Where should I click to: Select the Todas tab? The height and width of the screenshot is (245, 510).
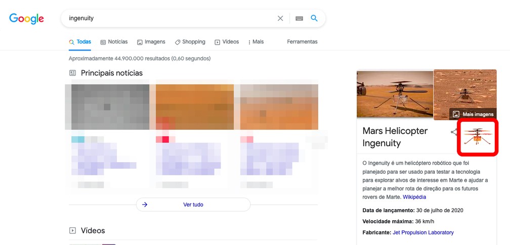coord(80,42)
